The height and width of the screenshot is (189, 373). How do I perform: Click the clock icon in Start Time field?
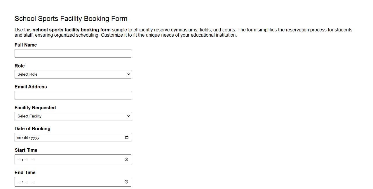pos(126,159)
